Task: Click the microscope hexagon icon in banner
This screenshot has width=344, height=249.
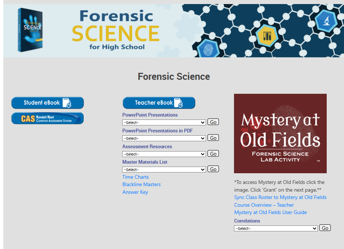Action: (326, 21)
